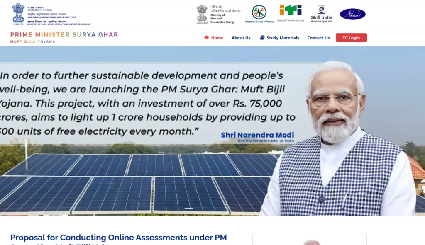Select the Prime Minister Surya Ghar wordmark
Screen dimensions: 425x245
click(x=64, y=35)
